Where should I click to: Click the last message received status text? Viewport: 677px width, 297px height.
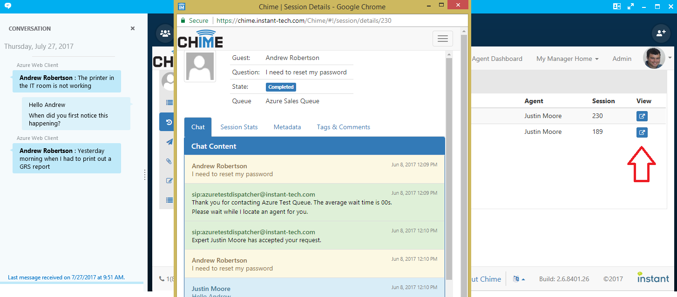[66, 277]
